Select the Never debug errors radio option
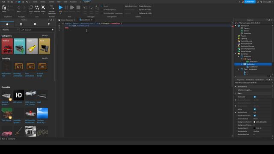The height and width of the screenshot is (154, 274). [102, 6]
